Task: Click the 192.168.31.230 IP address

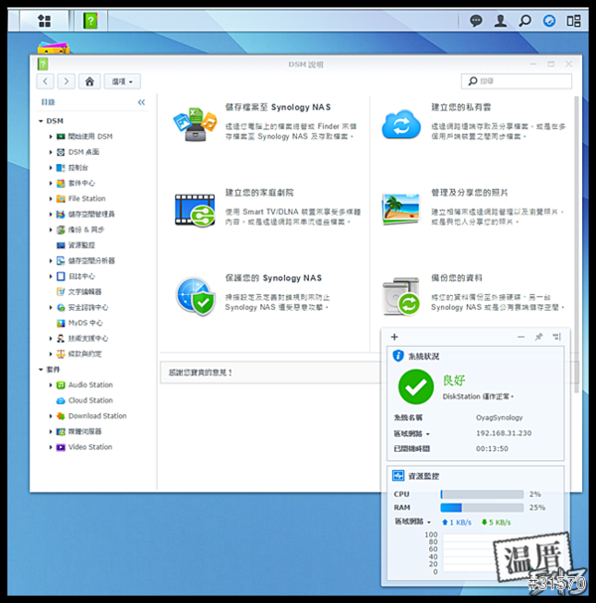Action: coord(504,433)
